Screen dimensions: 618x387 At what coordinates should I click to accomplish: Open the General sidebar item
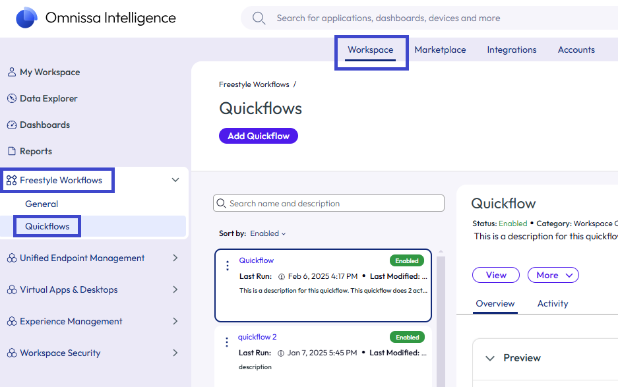click(x=42, y=204)
